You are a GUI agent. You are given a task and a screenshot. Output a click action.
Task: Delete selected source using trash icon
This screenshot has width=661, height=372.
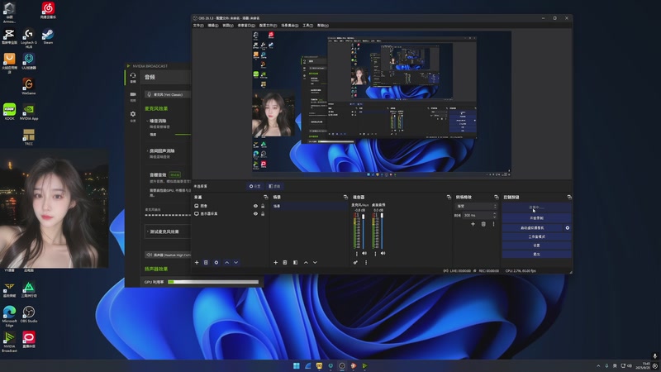(206, 262)
